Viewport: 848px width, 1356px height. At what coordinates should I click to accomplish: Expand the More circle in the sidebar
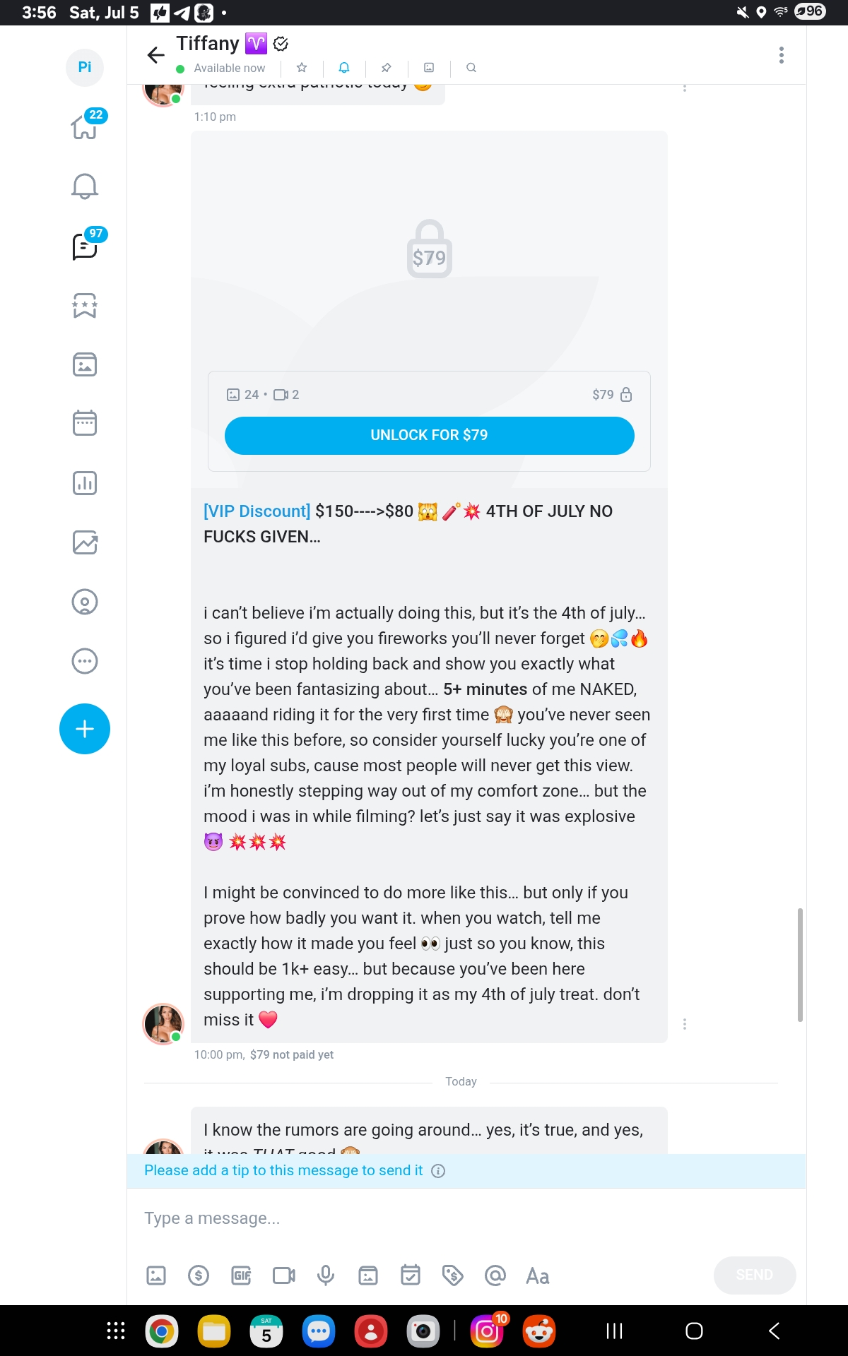[85, 661]
